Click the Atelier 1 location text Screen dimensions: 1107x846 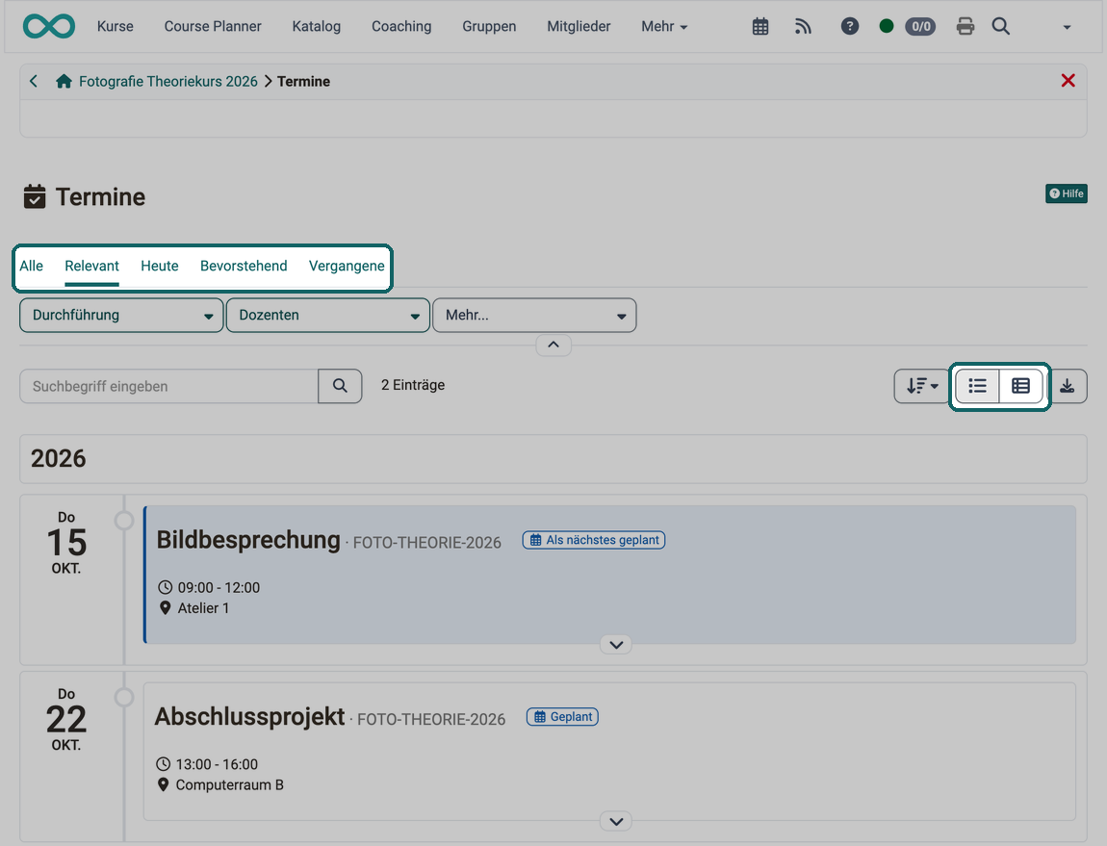203,608
